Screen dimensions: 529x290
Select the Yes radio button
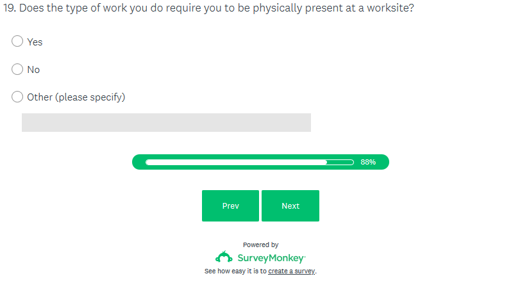click(x=17, y=42)
